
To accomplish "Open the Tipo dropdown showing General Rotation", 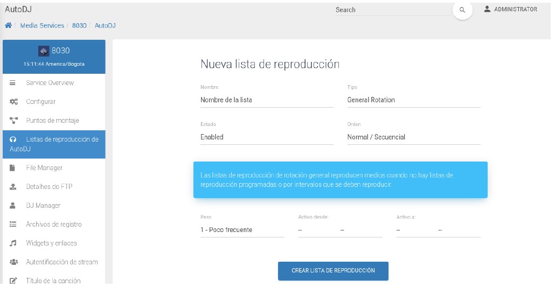I will 413,100.
